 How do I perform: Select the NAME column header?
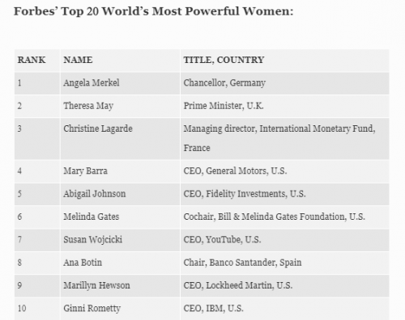78,60
